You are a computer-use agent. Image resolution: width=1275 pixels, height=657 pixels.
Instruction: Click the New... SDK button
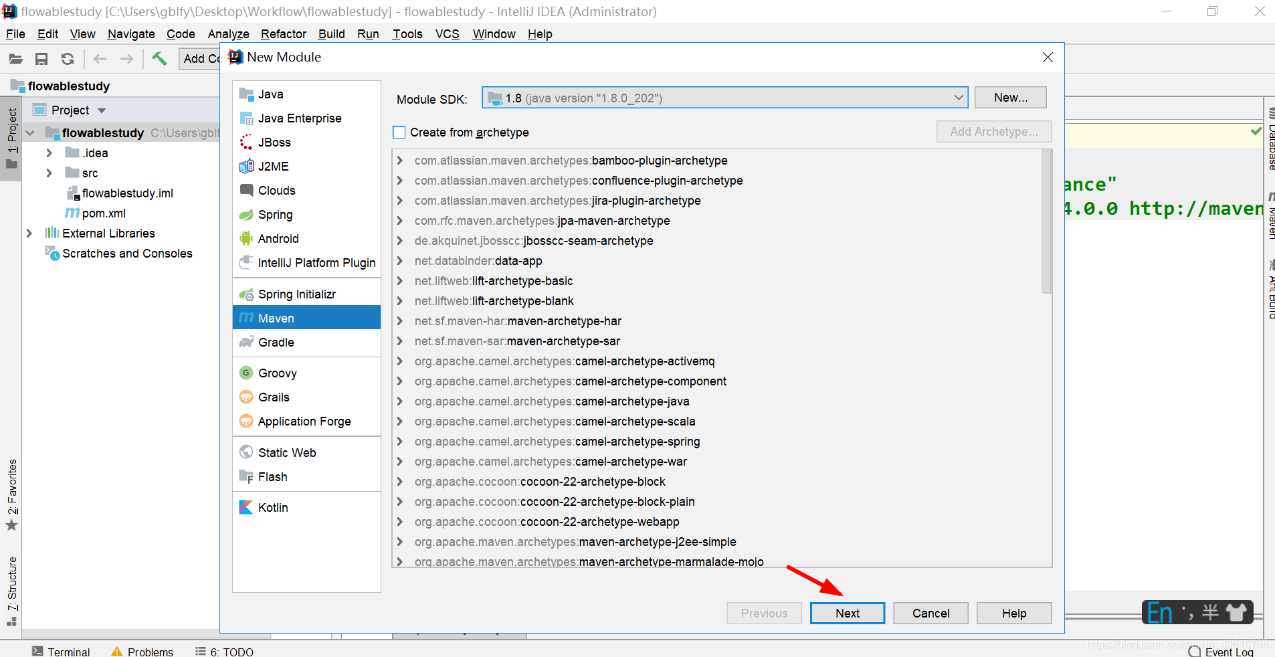[1011, 98]
